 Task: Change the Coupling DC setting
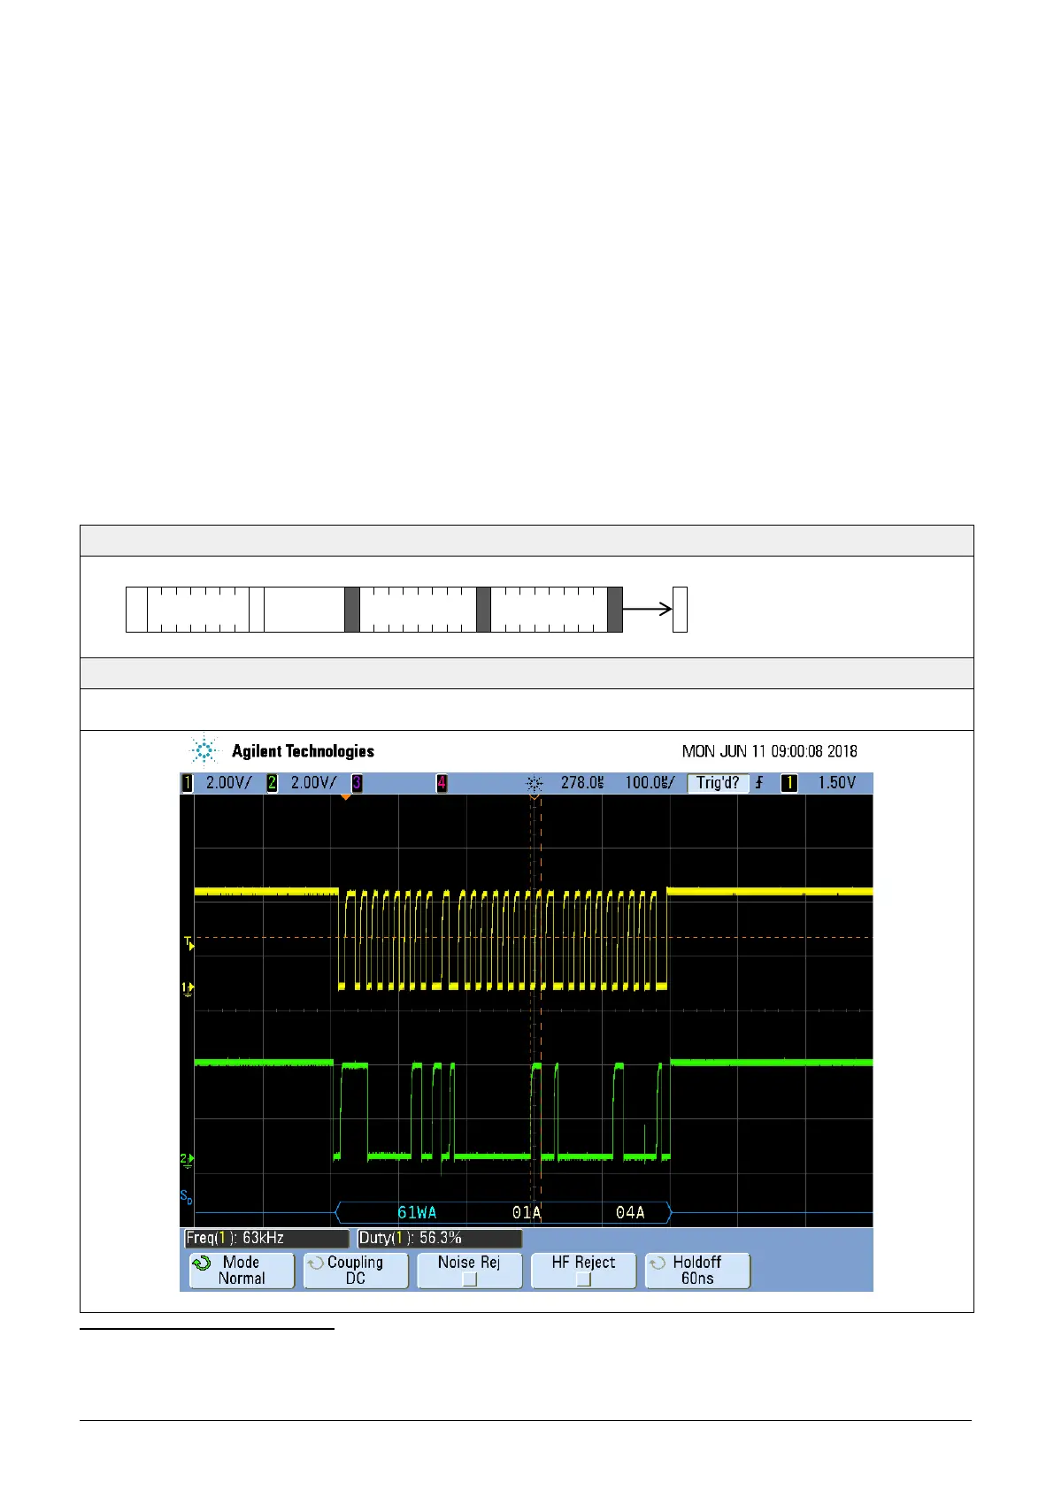click(x=356, y=1271)
